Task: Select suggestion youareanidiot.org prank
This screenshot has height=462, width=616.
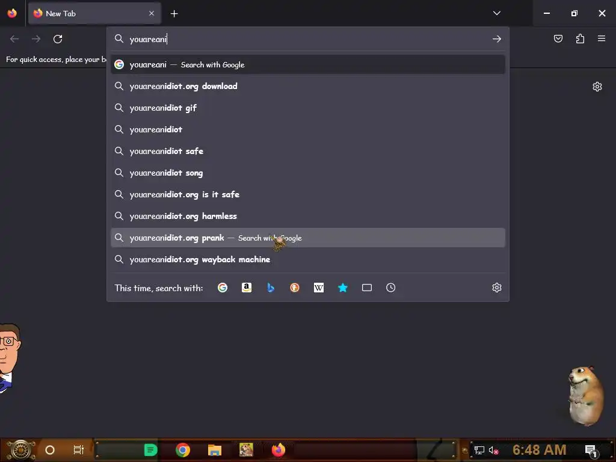Action: tap(308, 238)
